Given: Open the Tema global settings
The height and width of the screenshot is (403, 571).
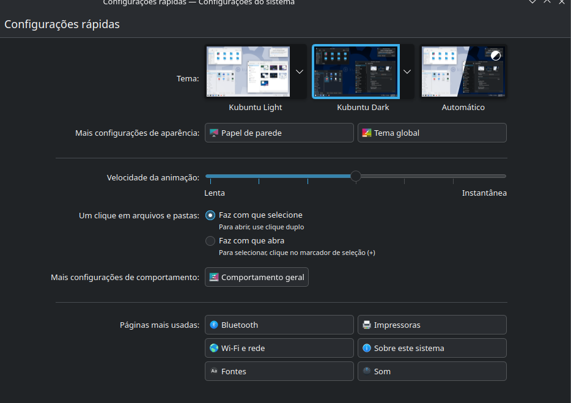Looking at the screenshot, I should coord(432,133).
